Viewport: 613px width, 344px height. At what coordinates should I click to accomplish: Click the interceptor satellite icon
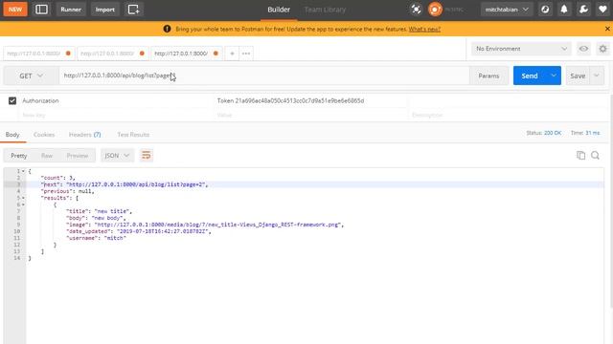416,10
